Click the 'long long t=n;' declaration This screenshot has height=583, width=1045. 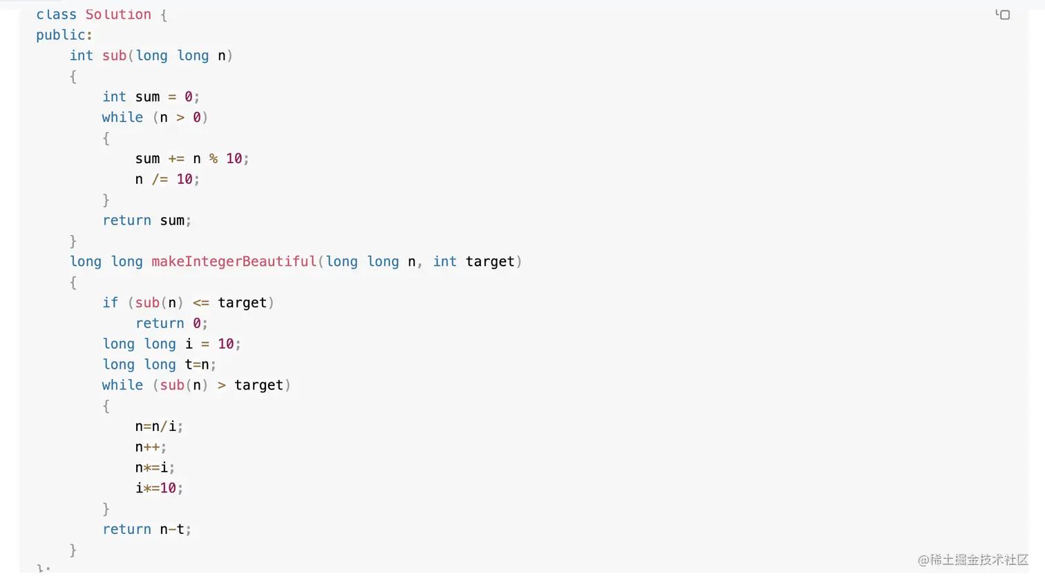tap(159, 364)
